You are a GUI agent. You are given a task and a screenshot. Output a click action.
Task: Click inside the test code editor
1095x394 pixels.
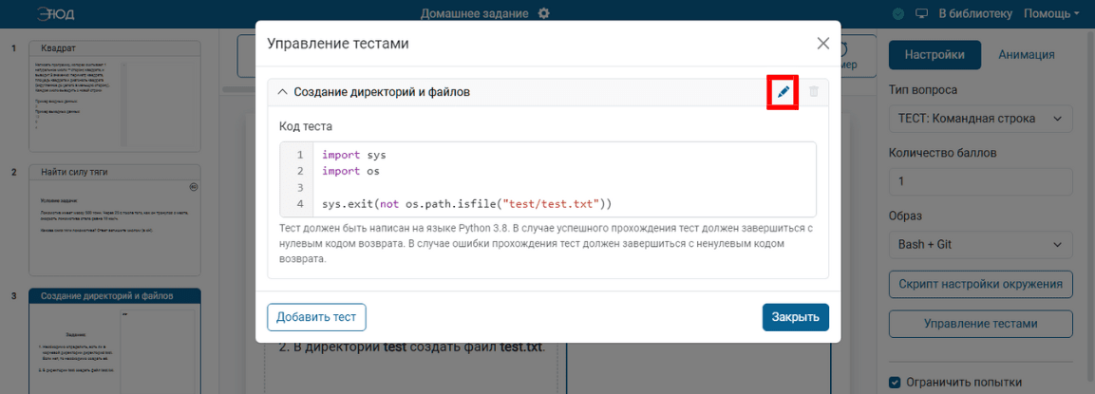click(548, 179)
